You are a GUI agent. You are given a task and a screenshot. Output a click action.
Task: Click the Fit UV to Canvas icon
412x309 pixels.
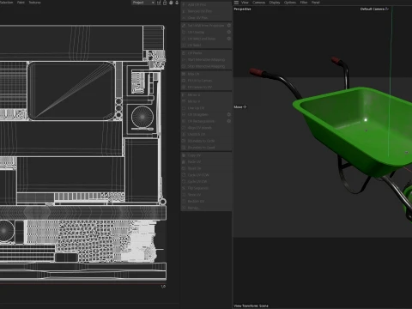coord(184,81)
